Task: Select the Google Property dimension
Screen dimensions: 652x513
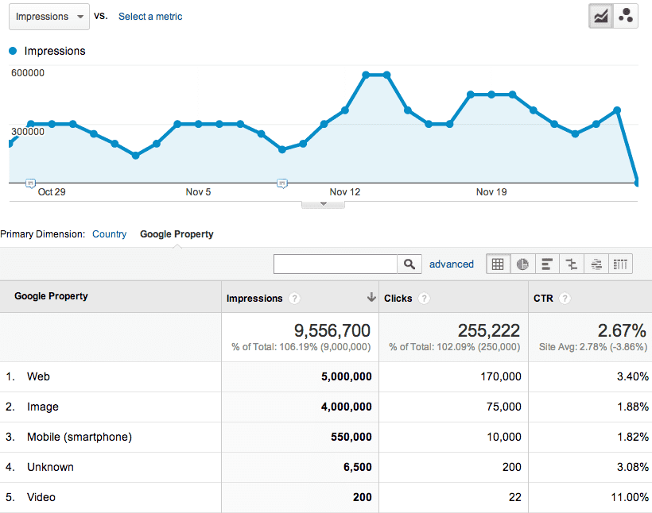Action: pos(177,234)
